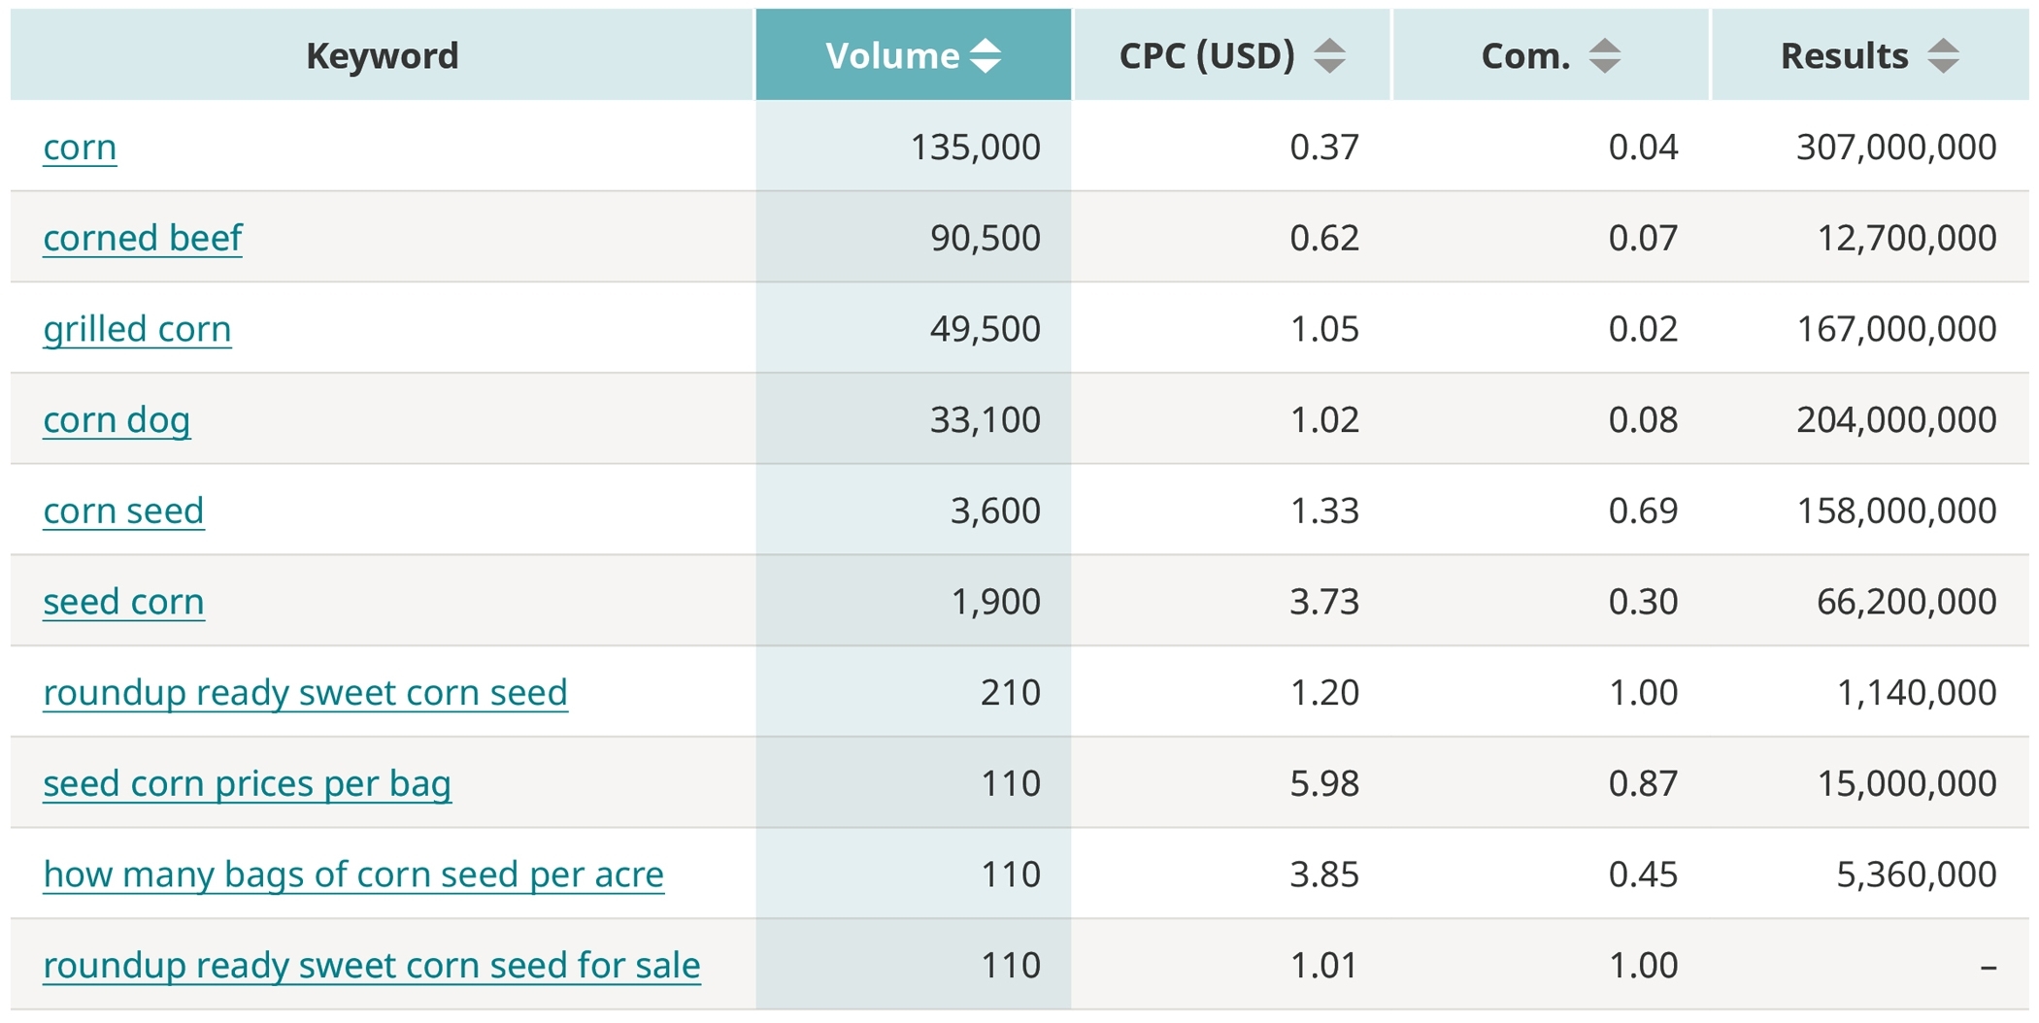Viewport: 2039px width, 1023px height.
Task: Click the Volume column sort arrows
Action: click(986, 55)
